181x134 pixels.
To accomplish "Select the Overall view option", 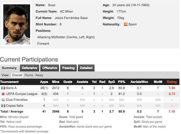I will [x=17, y=75].
